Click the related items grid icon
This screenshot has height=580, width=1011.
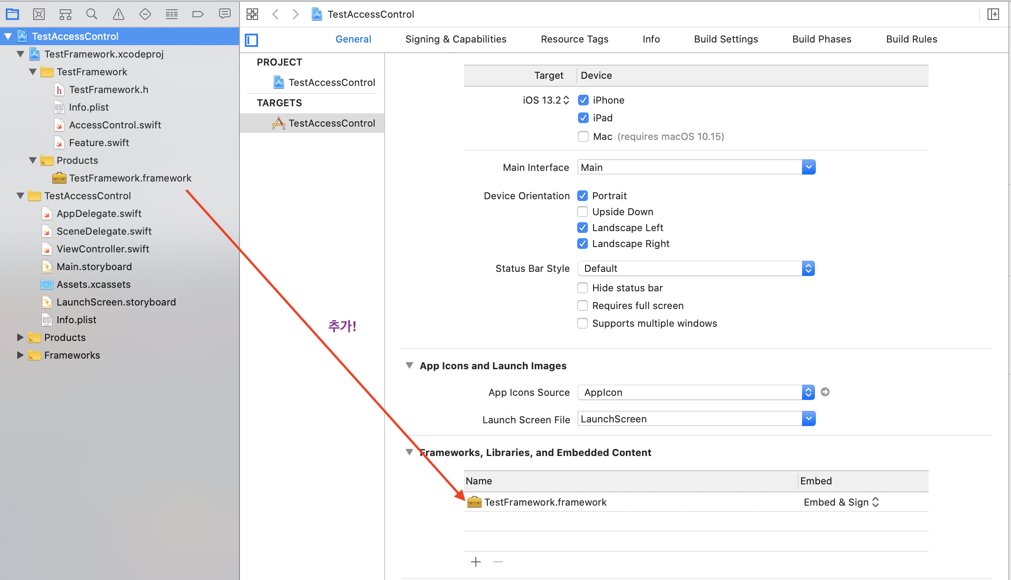pos(252,14)
